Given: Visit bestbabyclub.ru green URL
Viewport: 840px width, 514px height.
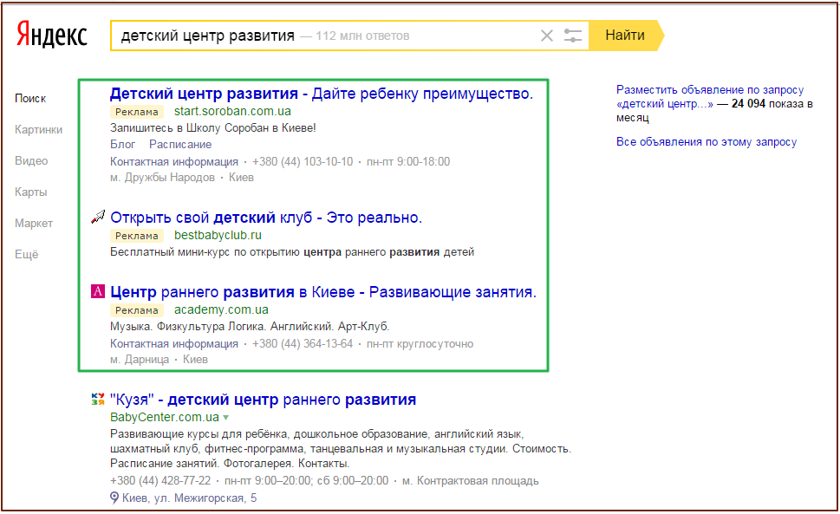Looking at the screenshot, I should (218, 235).
